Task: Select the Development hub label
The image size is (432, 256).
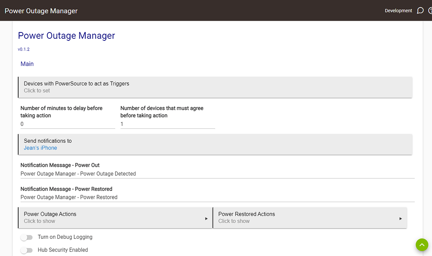Action: (398, 11)
